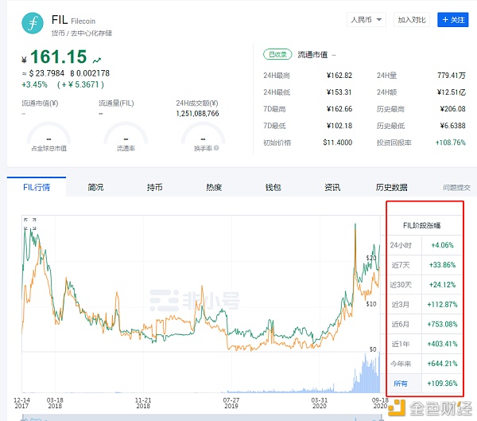The image size is (477, 421).
Task: Click the 货币 / 去中心化存储 category text
Action: (x=82, y=33)
